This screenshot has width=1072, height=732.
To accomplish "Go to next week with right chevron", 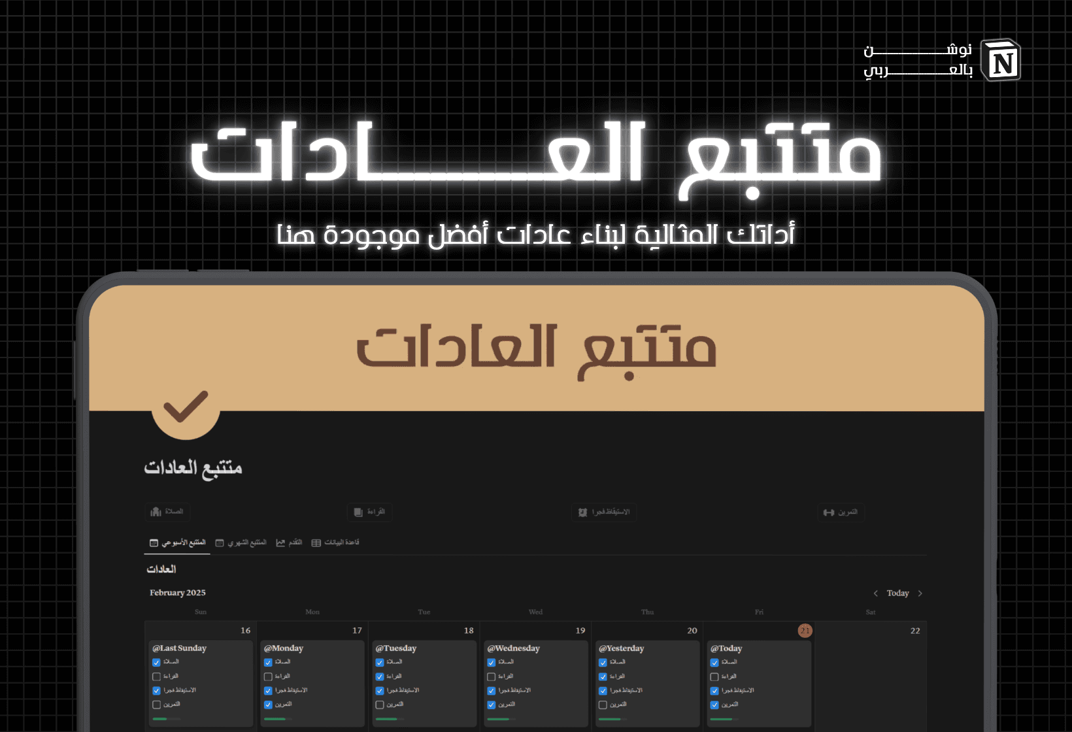I will pos(920,593).
